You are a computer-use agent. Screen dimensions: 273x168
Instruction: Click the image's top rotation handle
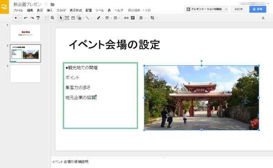pos(202,61)
